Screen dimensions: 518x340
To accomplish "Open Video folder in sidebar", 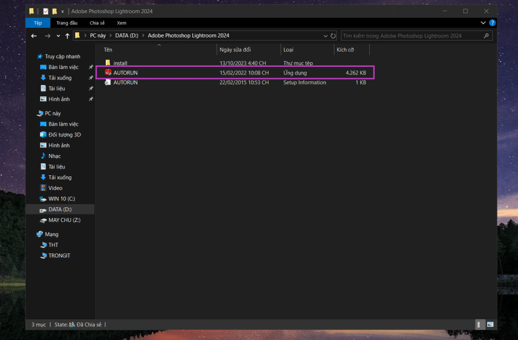I will coord(51,188).
